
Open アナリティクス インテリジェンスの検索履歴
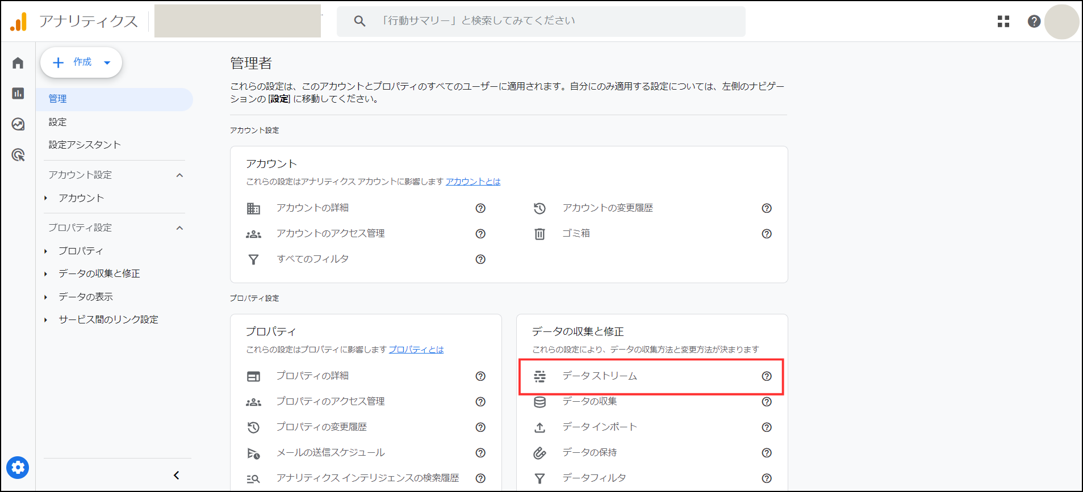[367, 478]
